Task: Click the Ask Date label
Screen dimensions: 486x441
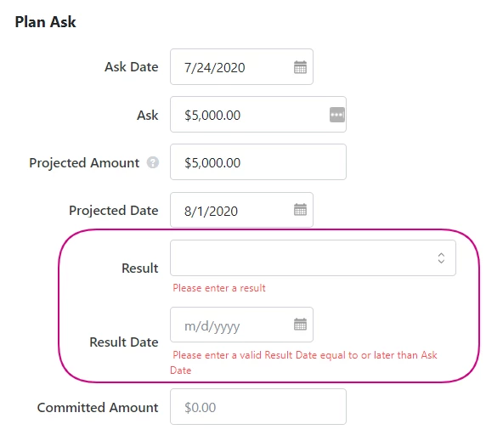Action: (x=132, y=67)
